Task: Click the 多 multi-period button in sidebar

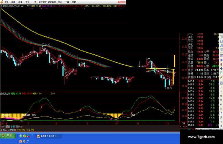Action: 221,126
